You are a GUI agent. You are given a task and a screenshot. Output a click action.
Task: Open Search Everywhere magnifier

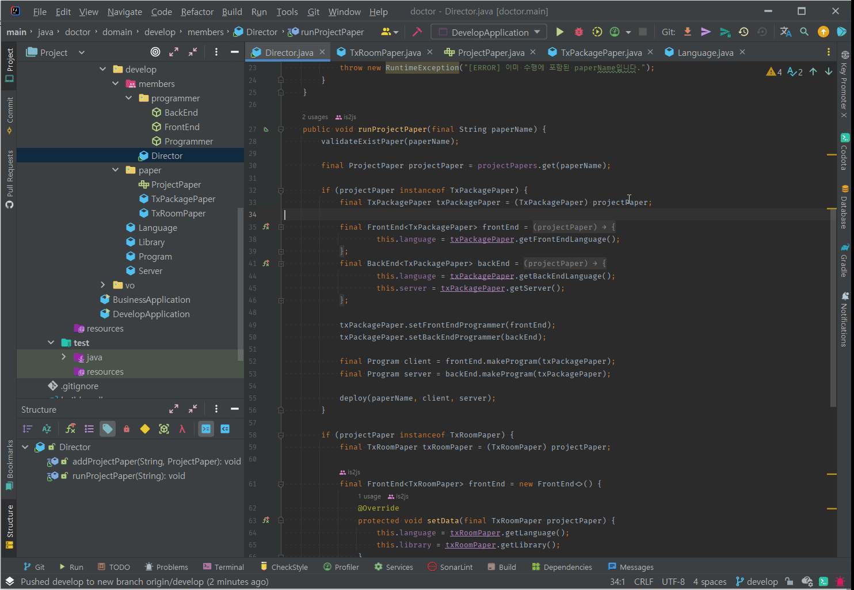pos(805,32)
